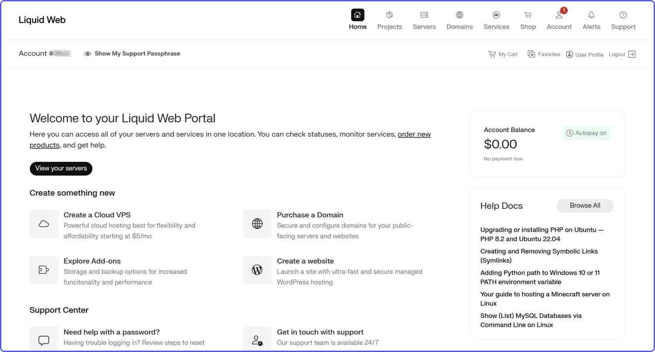Click the chat bubble icon for password help
The width and height of the screenshot is (655, 352).
click(x=44, y=340)
